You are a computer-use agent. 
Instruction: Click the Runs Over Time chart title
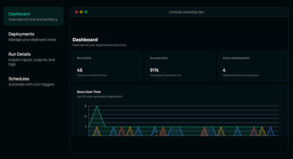tap(89, 92)
